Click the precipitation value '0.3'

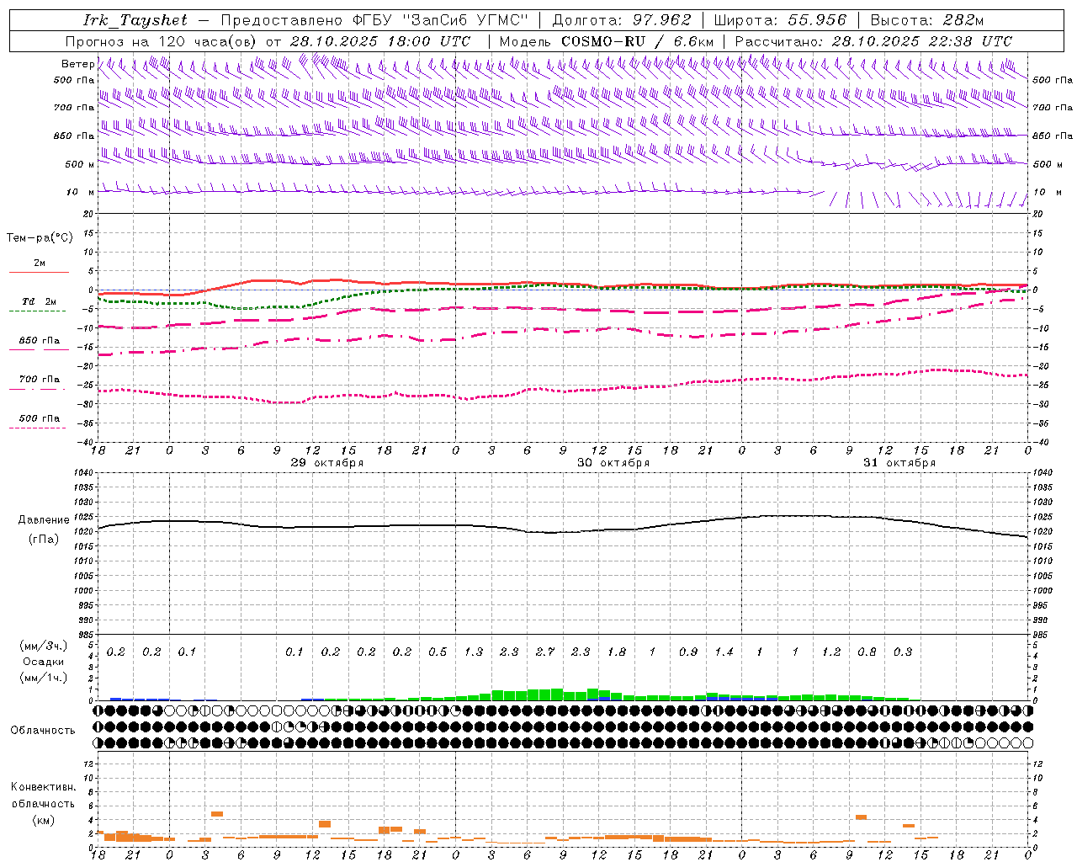(x=903, y=652)
